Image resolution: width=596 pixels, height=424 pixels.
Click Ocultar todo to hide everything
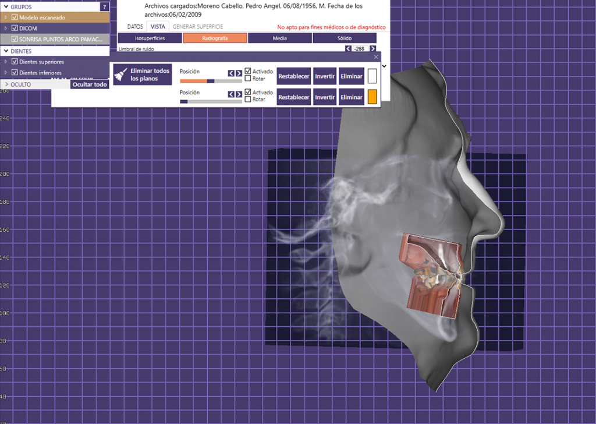[90, 84]
